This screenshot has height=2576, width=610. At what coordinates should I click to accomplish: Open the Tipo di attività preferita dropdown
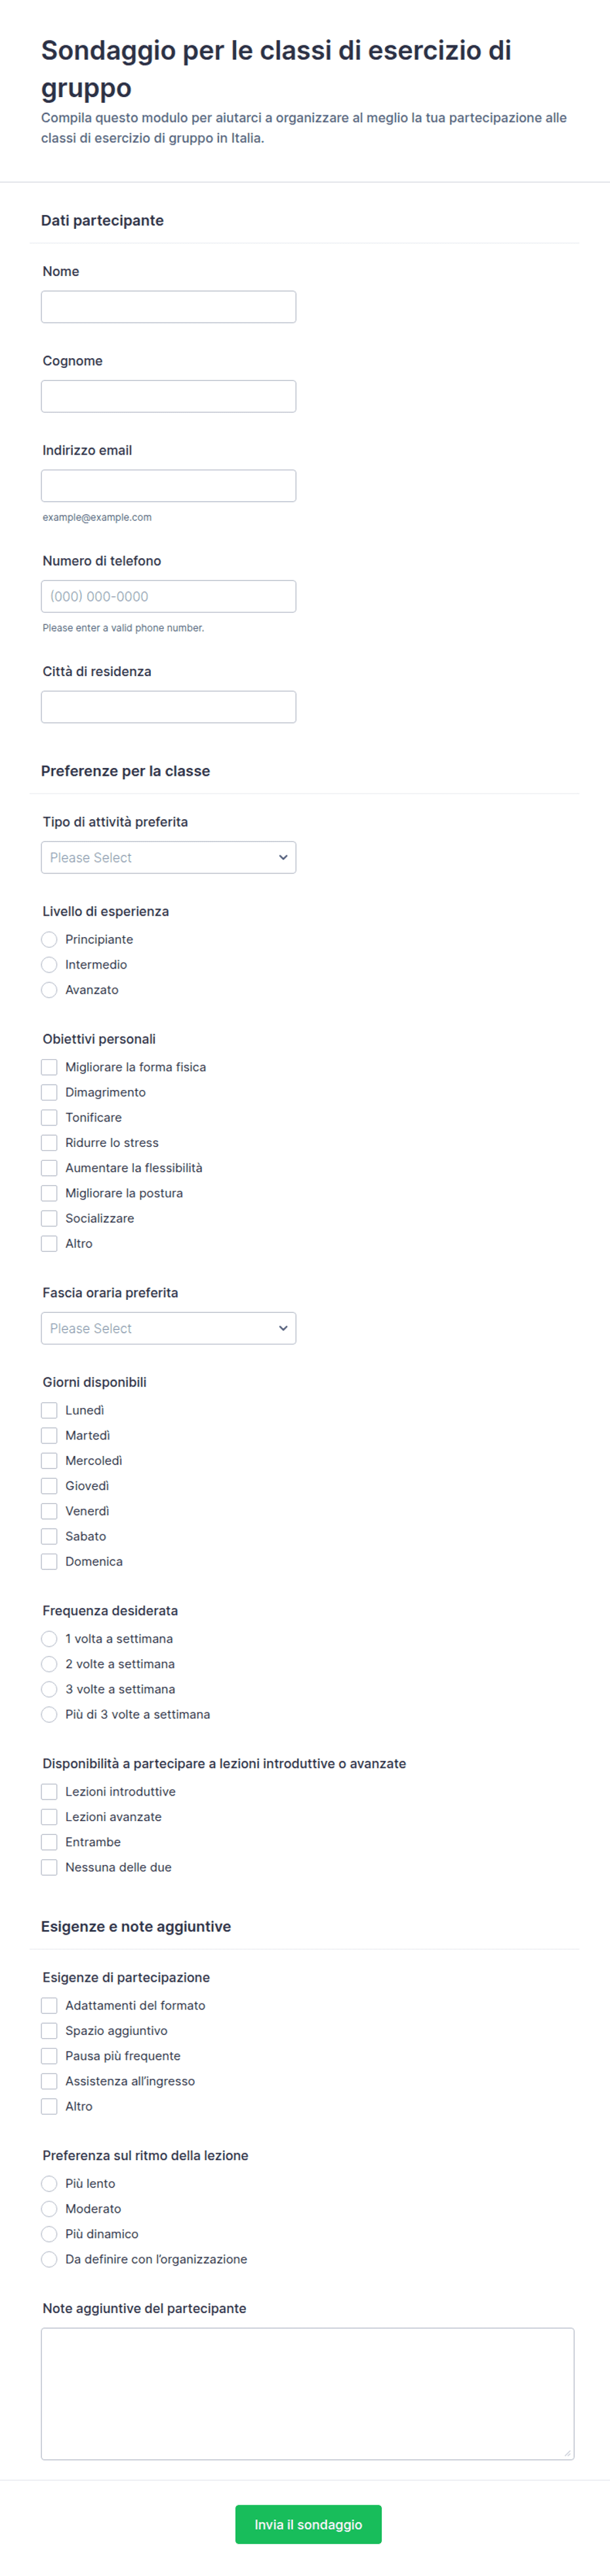tap(168, 857)
